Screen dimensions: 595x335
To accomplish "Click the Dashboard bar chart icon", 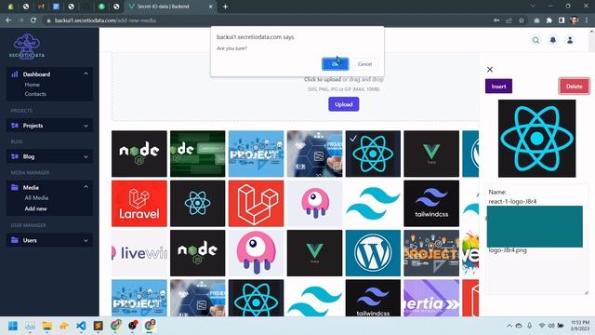I will (15, 74).
